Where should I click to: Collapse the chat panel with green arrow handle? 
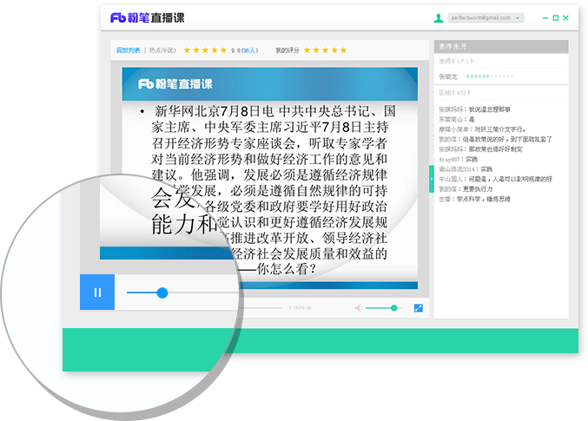(432, 179)
